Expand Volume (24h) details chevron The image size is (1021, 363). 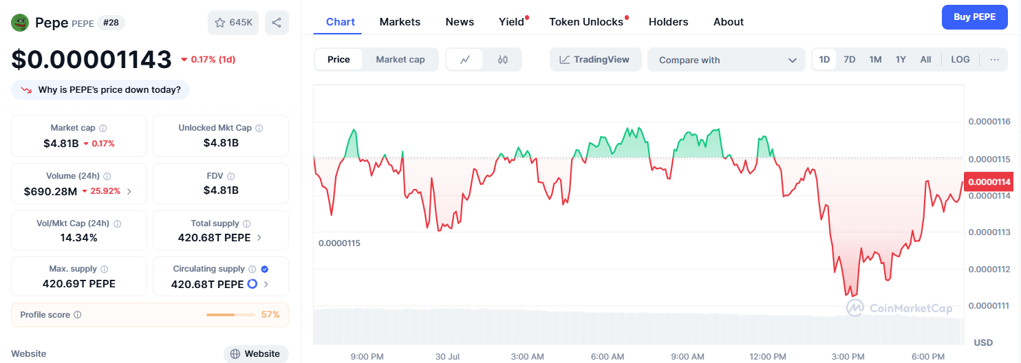(x=129, y=191)
